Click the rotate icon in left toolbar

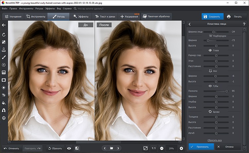[x=4, y=35]
